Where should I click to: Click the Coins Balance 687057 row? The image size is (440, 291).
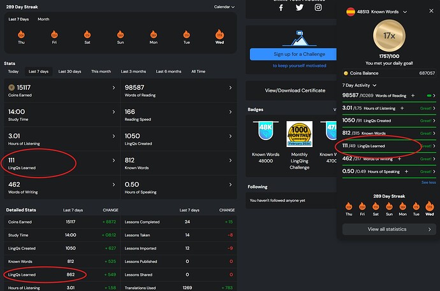click(389, 73)
